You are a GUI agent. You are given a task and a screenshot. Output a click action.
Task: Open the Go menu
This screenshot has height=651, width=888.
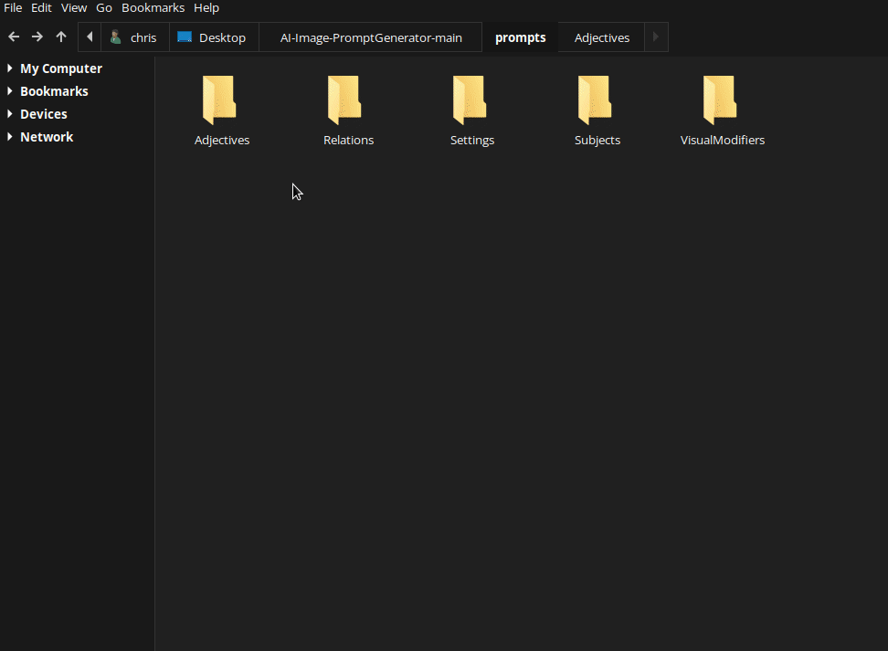(104, 8)
